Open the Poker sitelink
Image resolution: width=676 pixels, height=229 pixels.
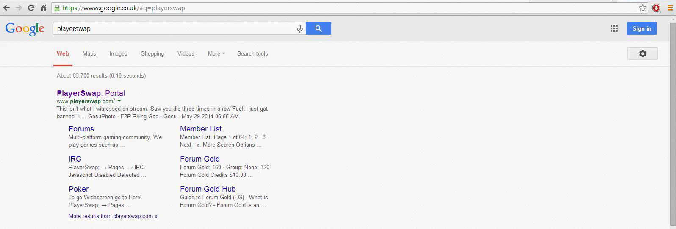(x=79, y=189)
